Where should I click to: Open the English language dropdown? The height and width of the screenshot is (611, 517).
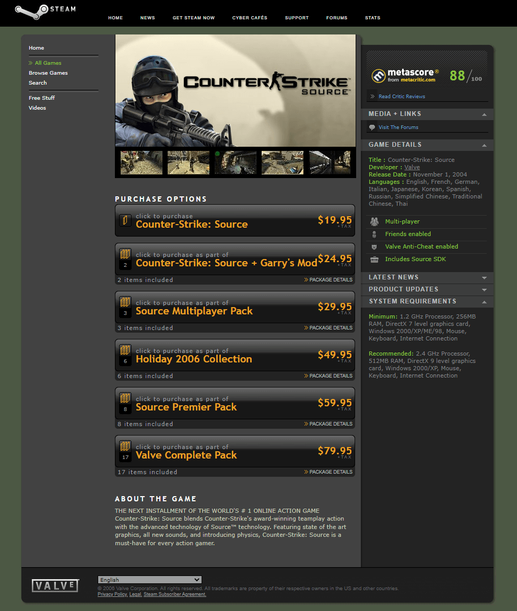149,580
